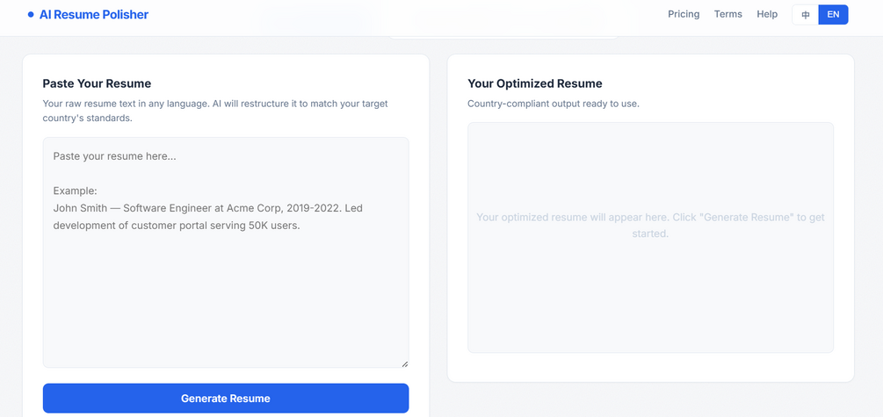Click the 'Paste your resume here...' placeholder line
This screenshot has width=883, height=417.
tap(114, 156)
